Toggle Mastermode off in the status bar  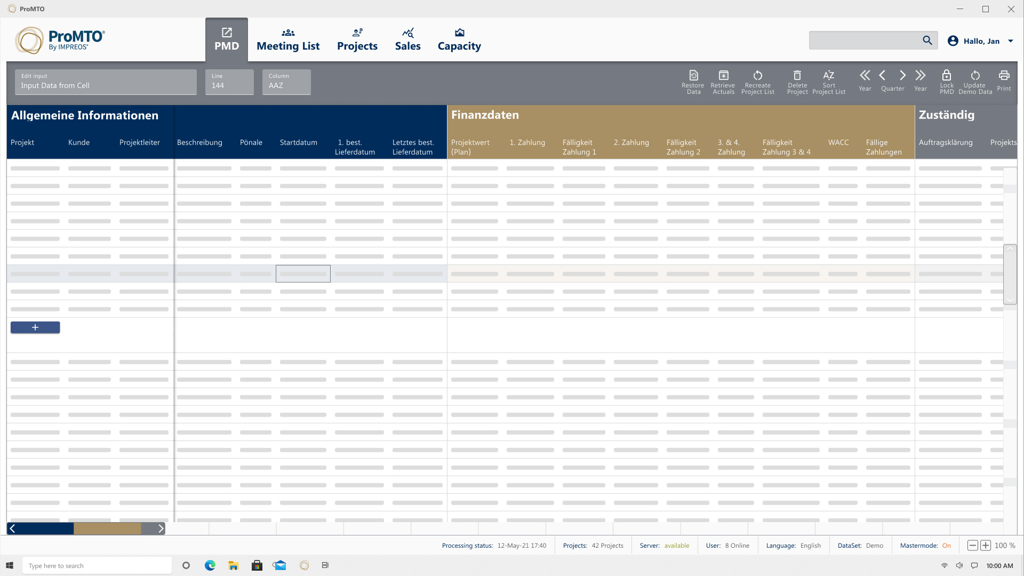point(947,546)
